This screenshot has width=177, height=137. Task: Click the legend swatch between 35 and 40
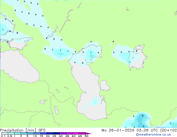pos(69,133)
